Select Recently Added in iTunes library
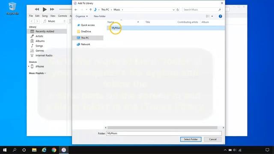 [47, 31]
